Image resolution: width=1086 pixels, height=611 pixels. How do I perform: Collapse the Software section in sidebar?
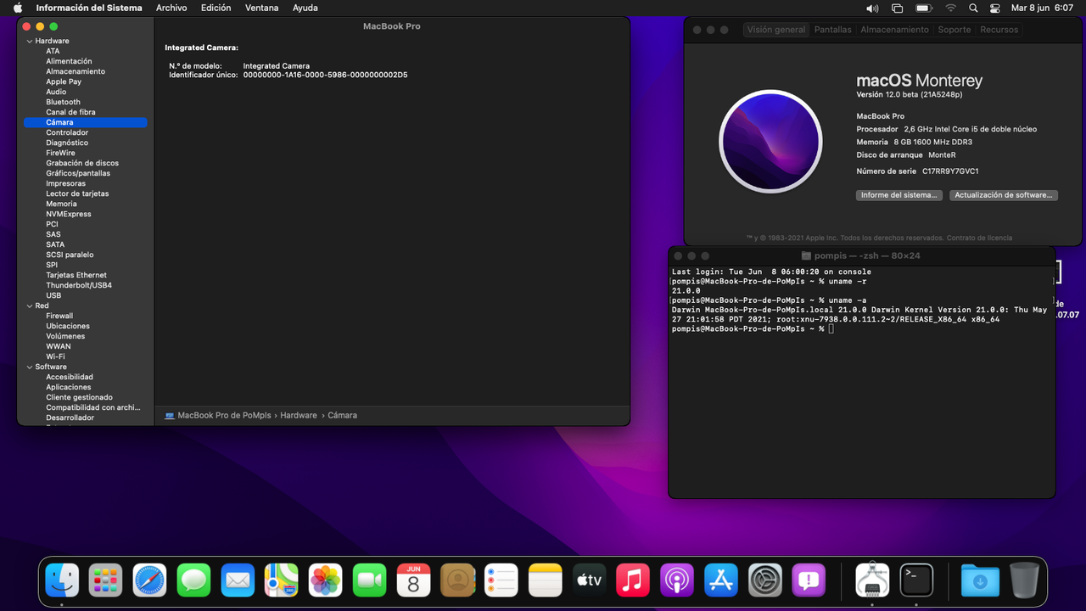(x=30, y=367)
